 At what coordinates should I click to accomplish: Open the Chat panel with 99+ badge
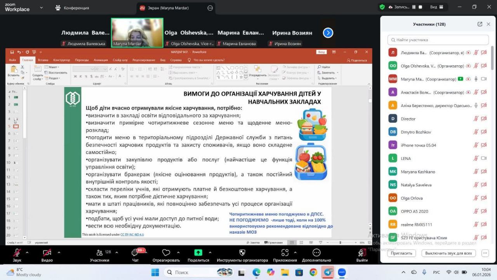(135, 253)
